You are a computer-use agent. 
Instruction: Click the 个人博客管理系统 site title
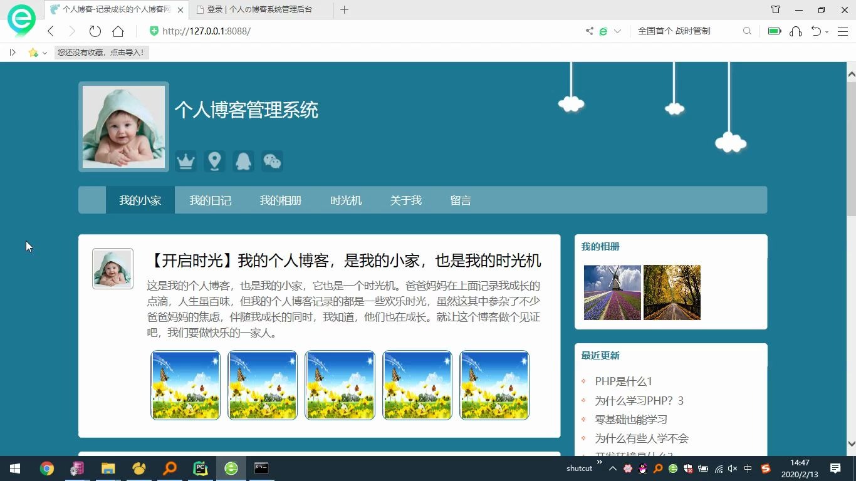[x=246, y=110]
